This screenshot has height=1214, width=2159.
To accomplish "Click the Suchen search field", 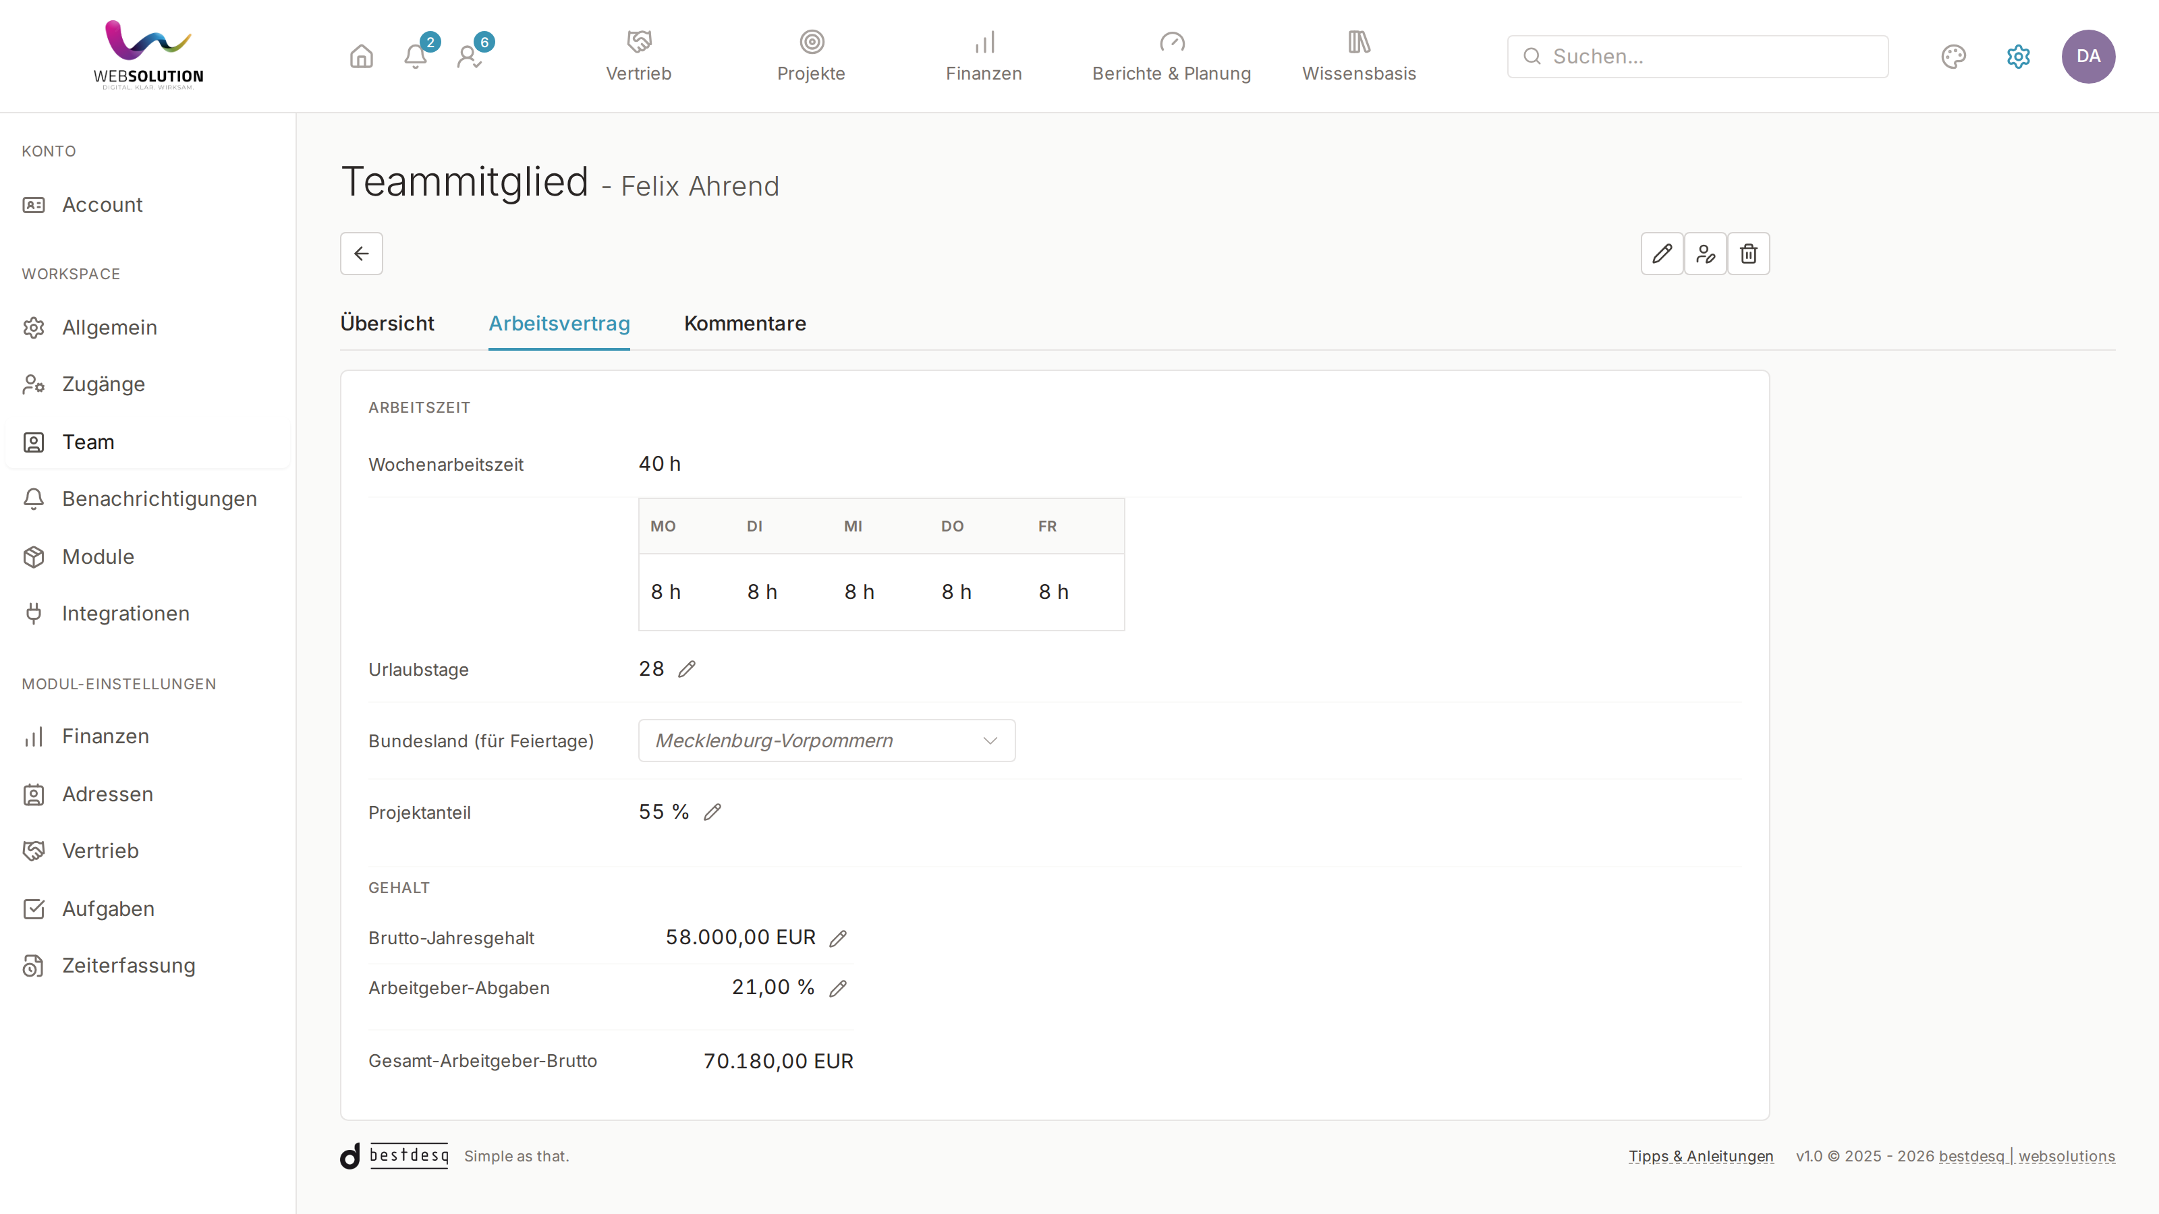I will (1698, 56).
